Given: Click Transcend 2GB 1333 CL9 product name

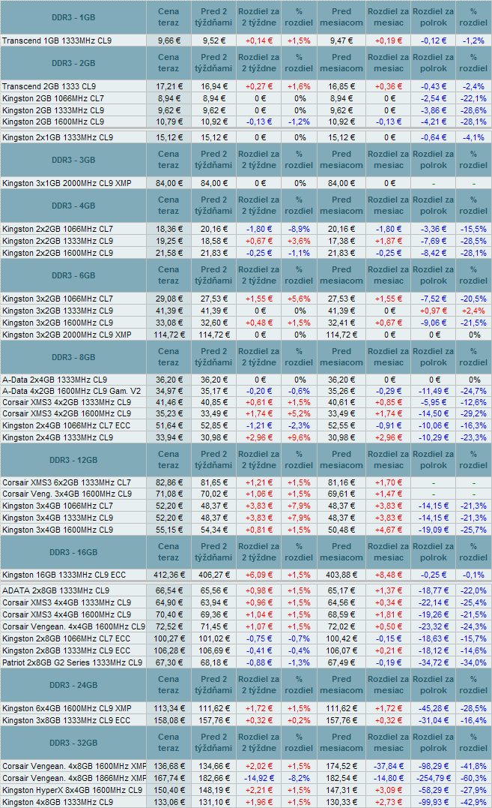Looking at the screenshot, I should coord(49,86).
